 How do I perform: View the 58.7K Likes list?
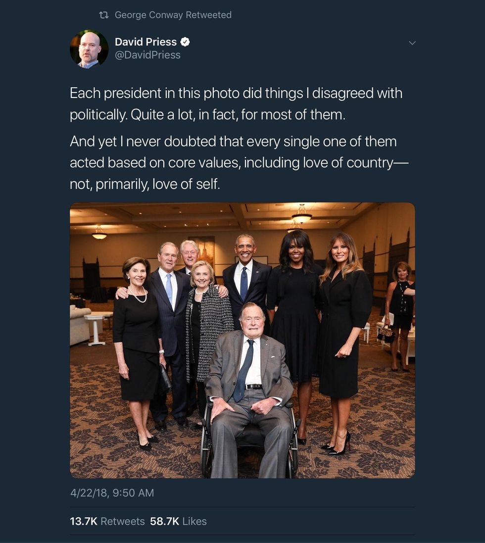tap(178, 521)
